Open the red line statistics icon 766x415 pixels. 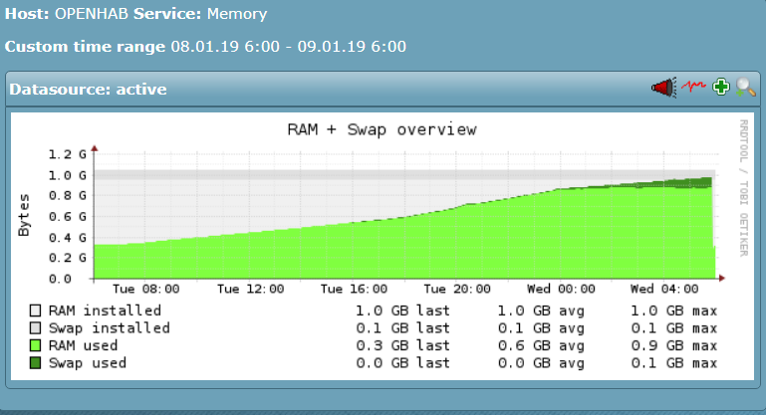tap(693, 88)
